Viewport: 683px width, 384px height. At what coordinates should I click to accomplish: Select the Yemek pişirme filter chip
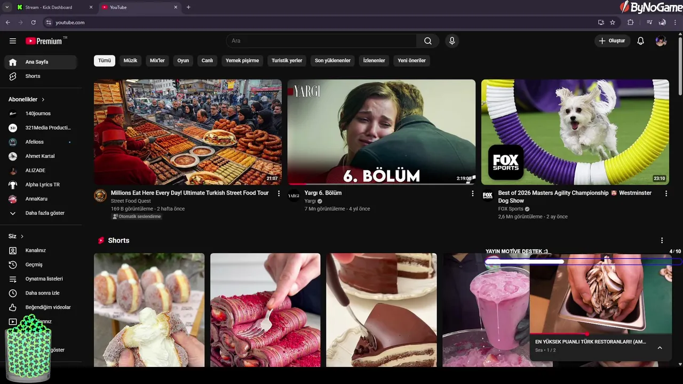242,61
